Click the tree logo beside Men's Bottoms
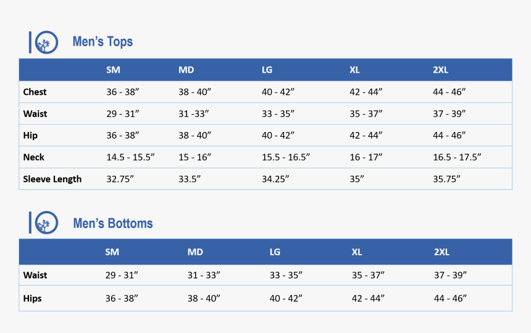This screenshot has width=531, height=333. click(x=46, y=223)
